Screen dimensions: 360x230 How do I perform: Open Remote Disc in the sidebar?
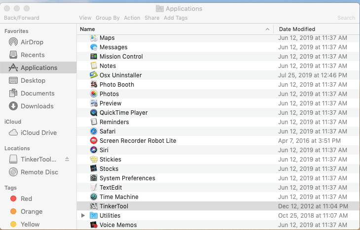(38, 172)
